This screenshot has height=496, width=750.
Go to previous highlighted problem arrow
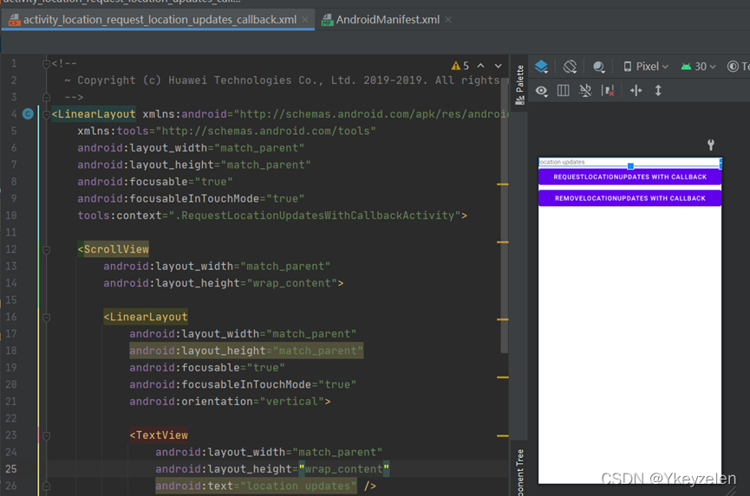point(480,66)
